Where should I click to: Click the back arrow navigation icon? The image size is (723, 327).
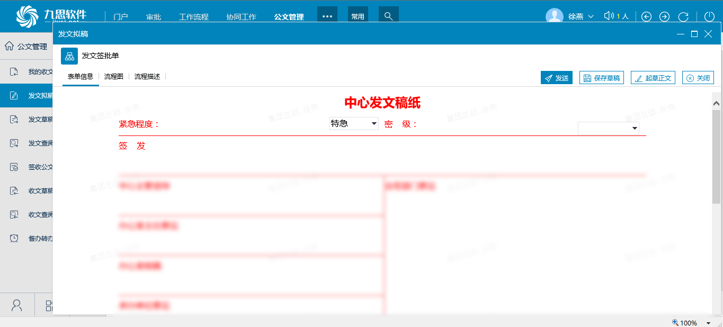(646, 16)
